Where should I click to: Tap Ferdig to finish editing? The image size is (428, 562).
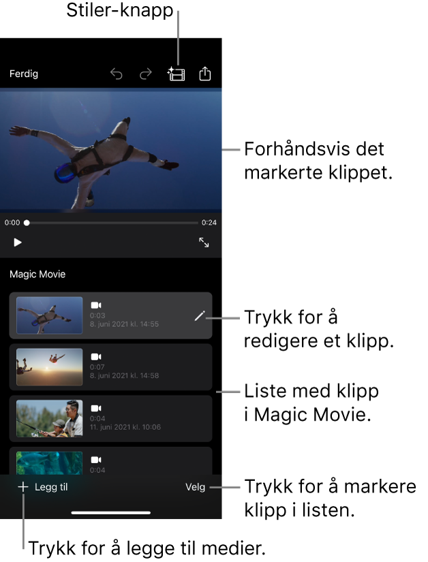pos(24,74)
